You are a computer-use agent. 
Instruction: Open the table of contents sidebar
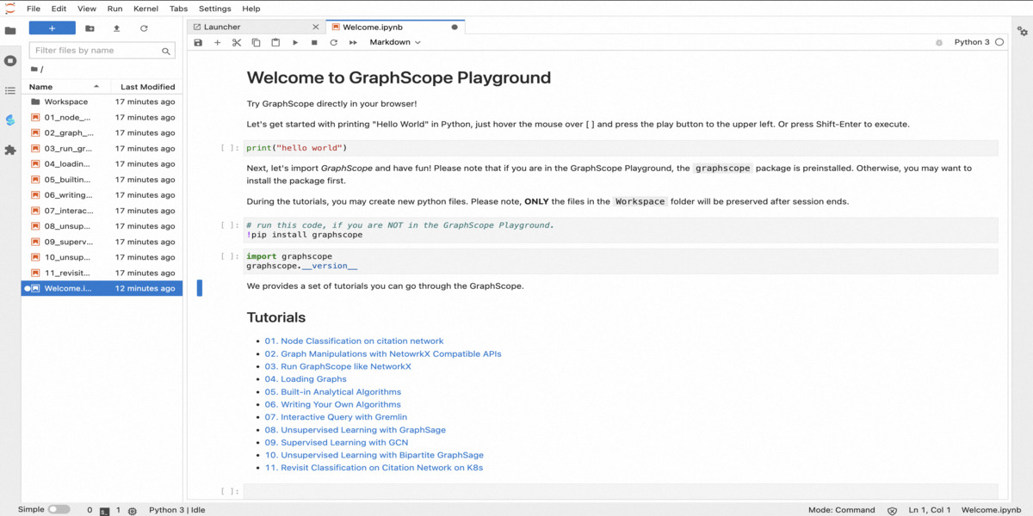tap(10, 90)
